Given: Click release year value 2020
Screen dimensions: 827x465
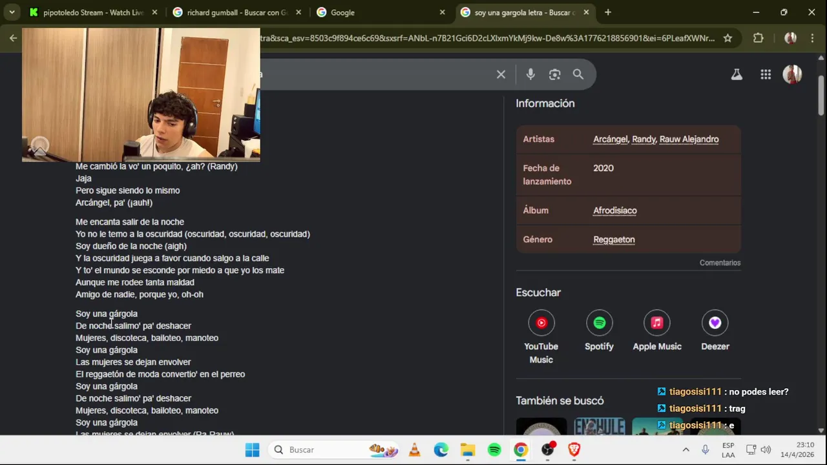Looking at the screenshot, I should click(x=603, y=168).
